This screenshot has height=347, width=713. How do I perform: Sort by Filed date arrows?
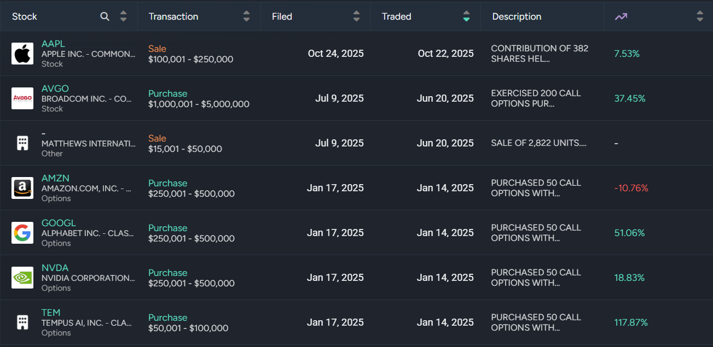point(357,16)
